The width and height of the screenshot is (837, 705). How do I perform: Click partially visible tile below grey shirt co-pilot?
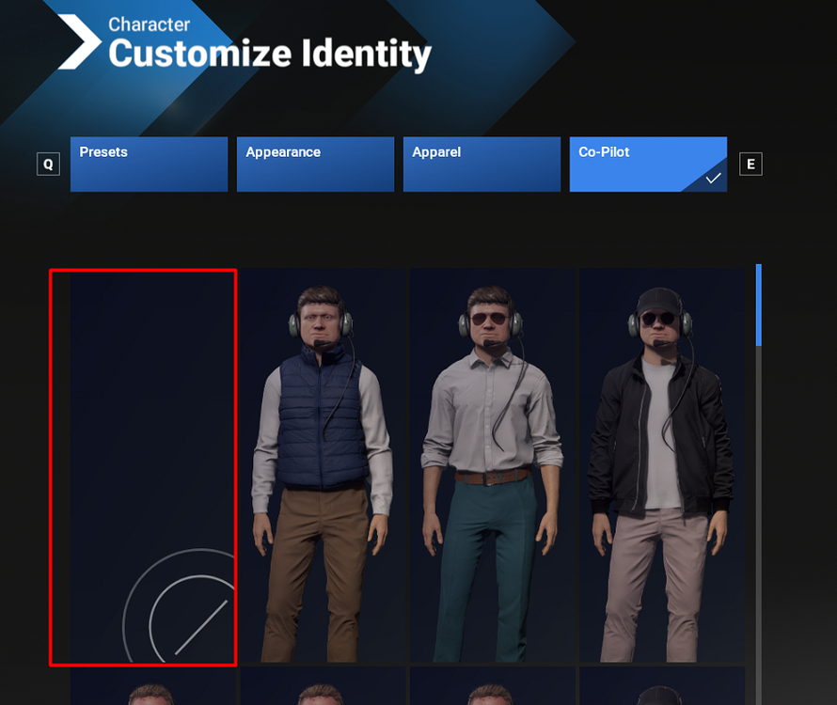[x=492, y=687]
